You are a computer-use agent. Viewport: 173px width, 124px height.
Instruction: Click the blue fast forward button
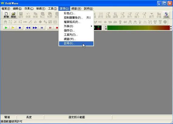click(35, 28)
